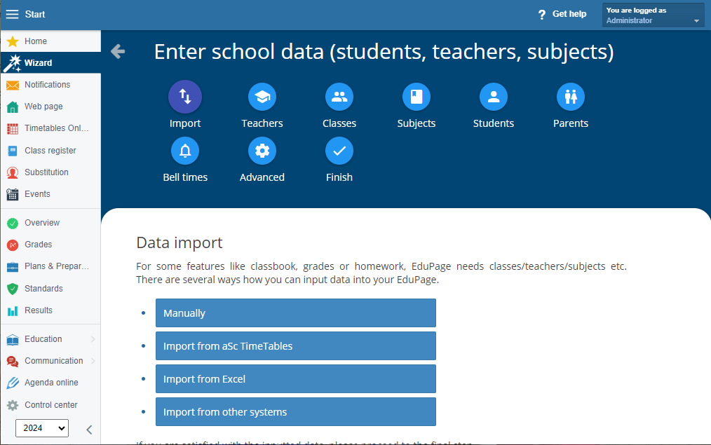Click the Standards shield icon

[13, 289]
